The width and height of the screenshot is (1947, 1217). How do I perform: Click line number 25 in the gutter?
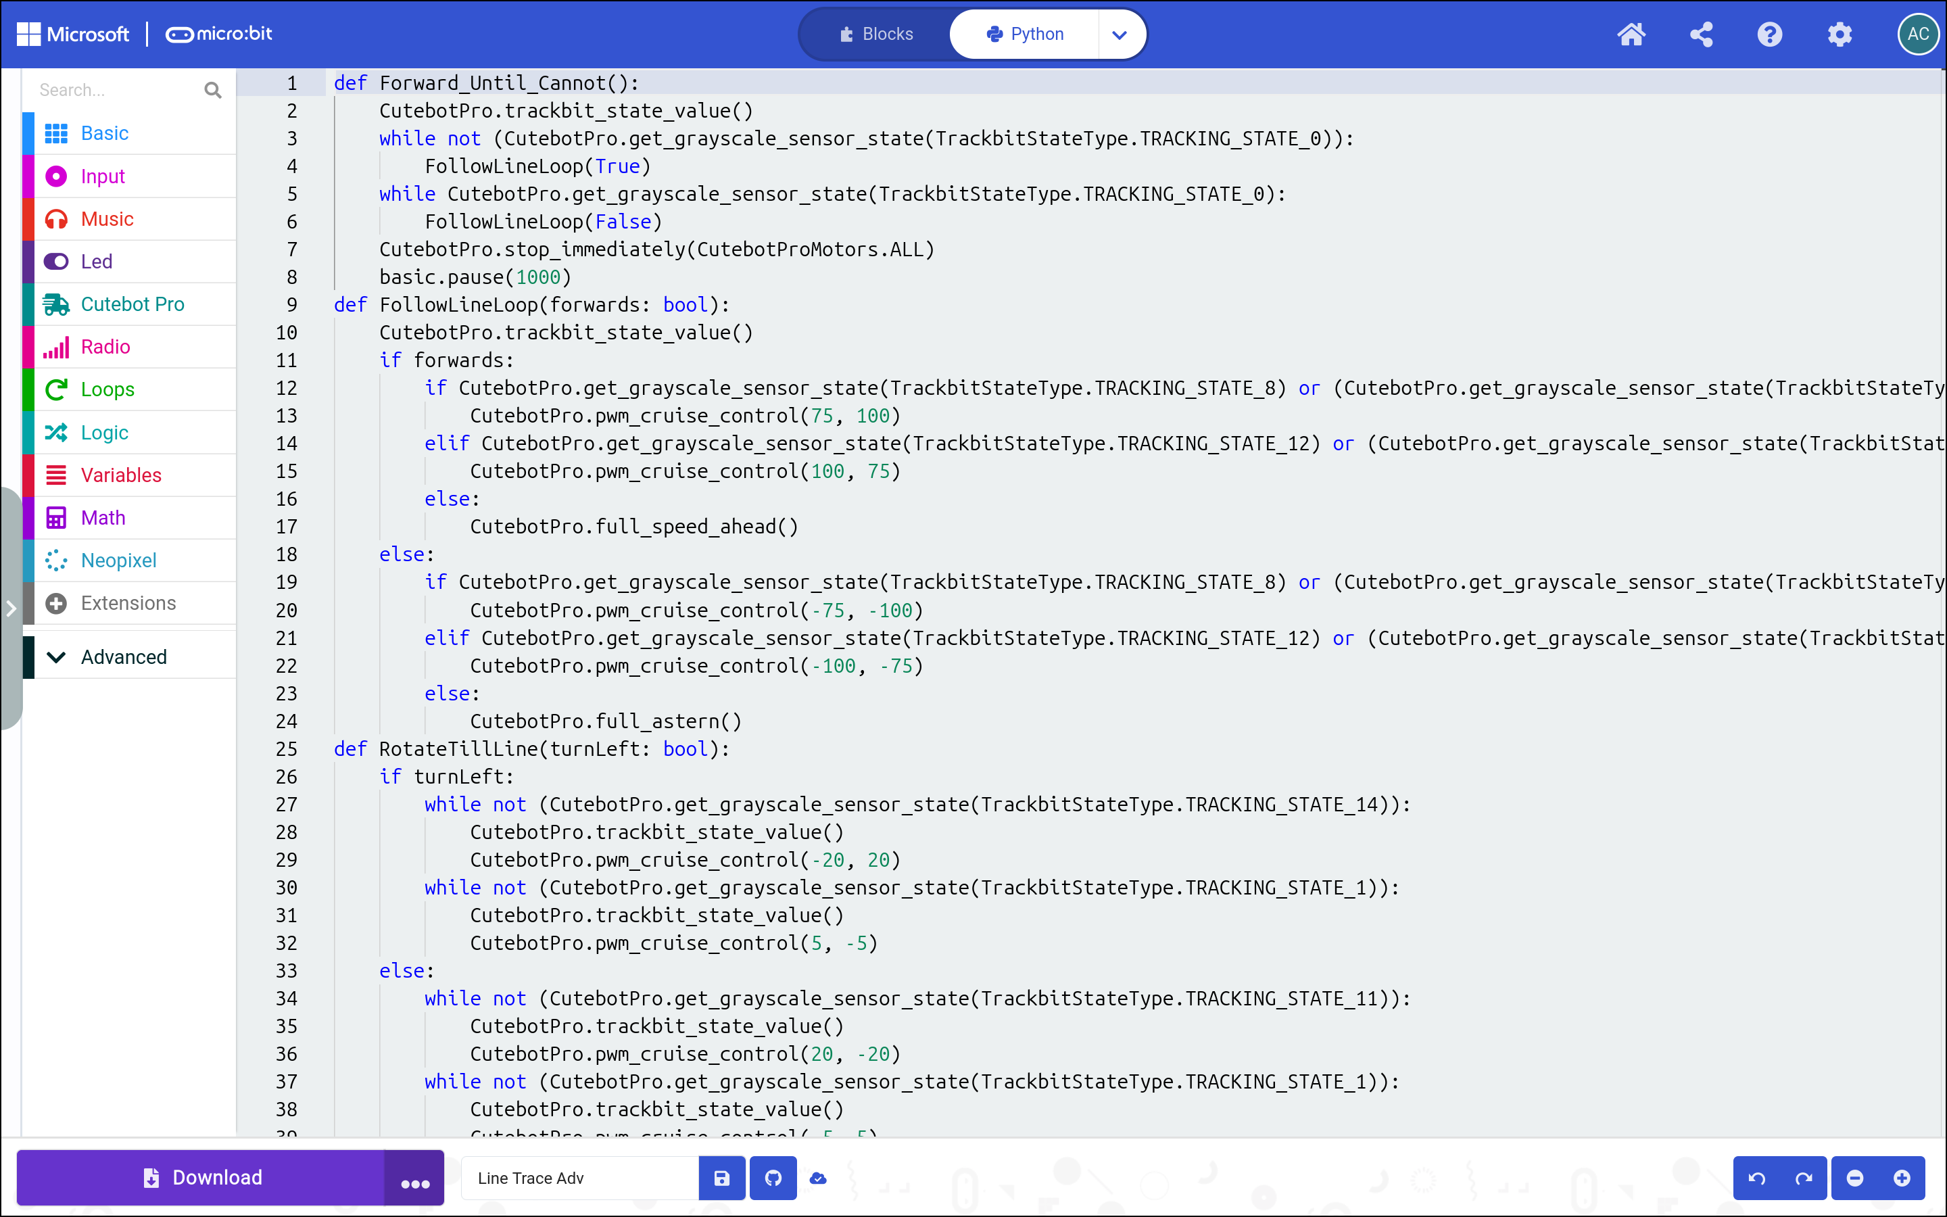287,749
